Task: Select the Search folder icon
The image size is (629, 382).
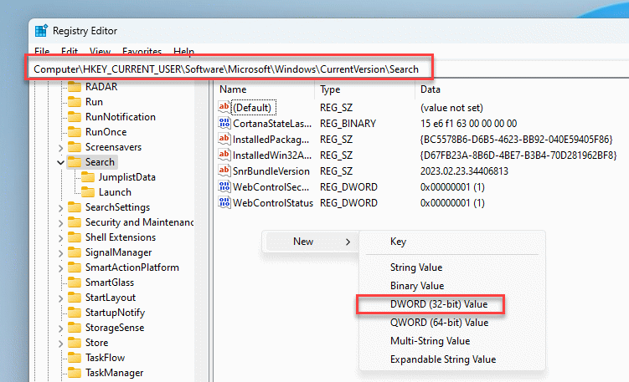Action: (75, 162)
